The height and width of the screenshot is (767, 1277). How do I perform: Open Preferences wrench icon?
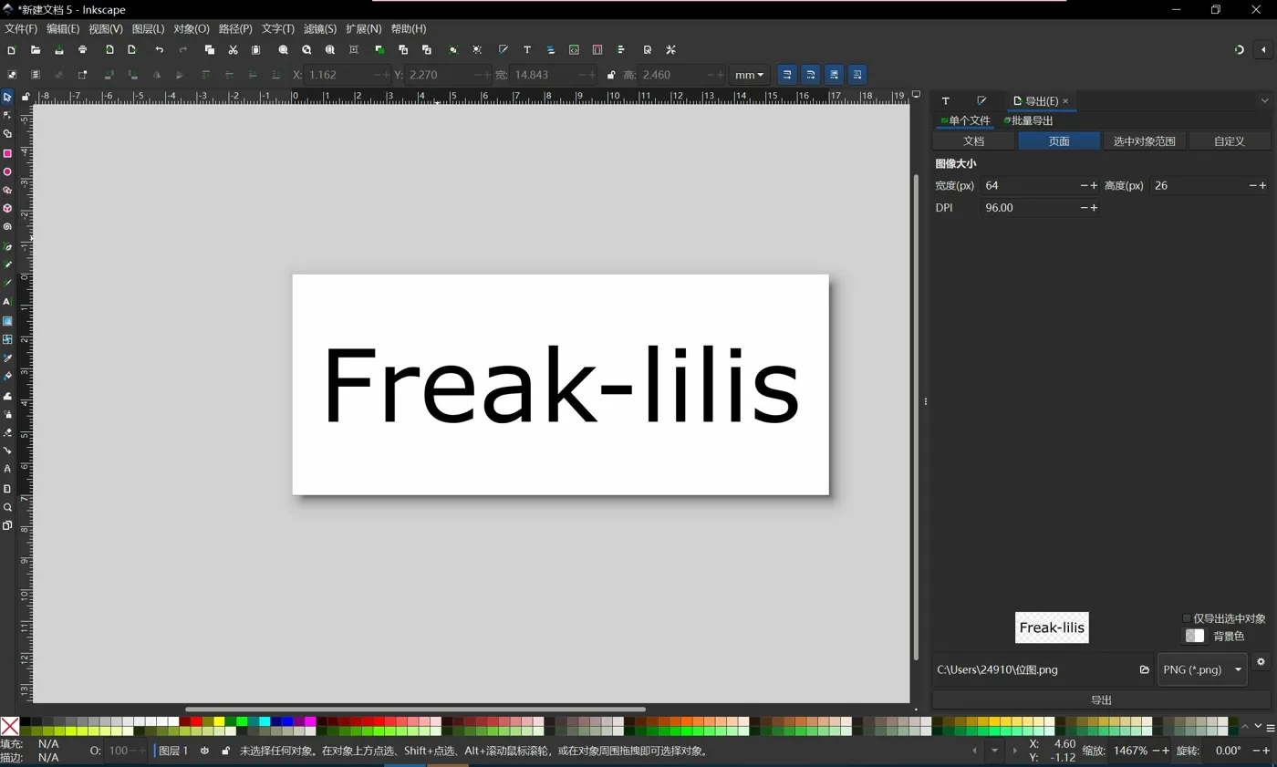tap(670, 49)
